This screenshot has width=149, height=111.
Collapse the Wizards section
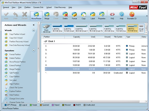coord(34,30)
